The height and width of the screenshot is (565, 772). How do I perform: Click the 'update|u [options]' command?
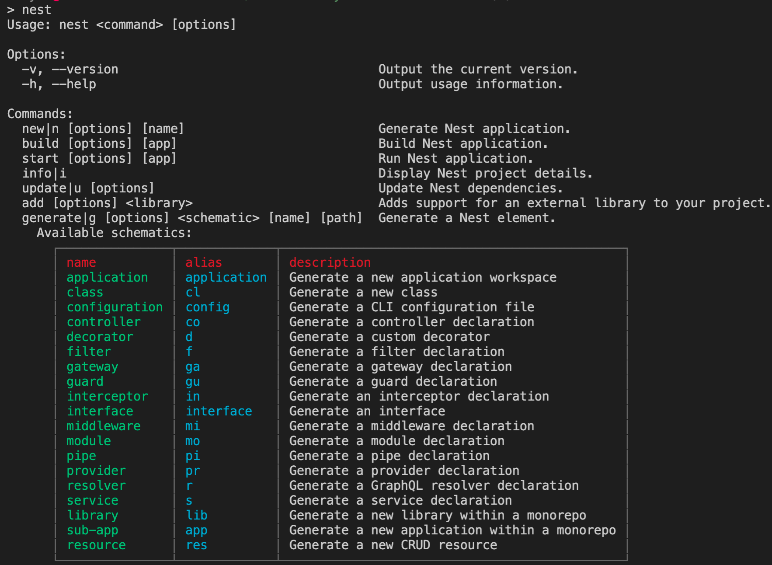pyautogui.click(x=88, y=188)
